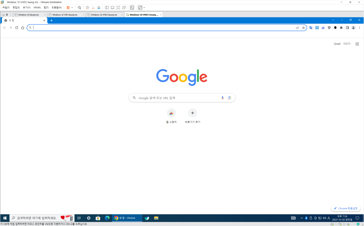Toggle the VMware library sidebar view
Image resolution: width=364 pixels, height=226 pixels.
point(107,8)
